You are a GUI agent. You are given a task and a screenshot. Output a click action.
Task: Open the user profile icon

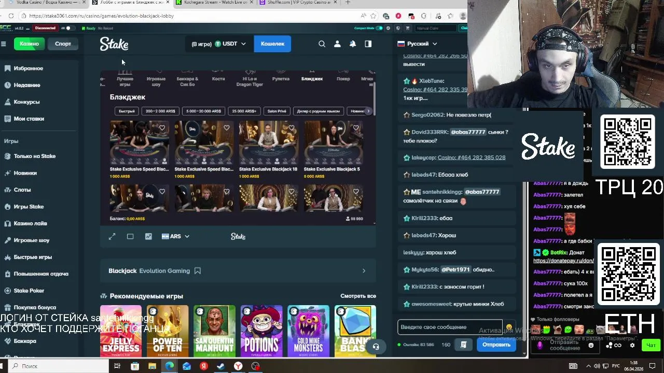tap(337, 44)
